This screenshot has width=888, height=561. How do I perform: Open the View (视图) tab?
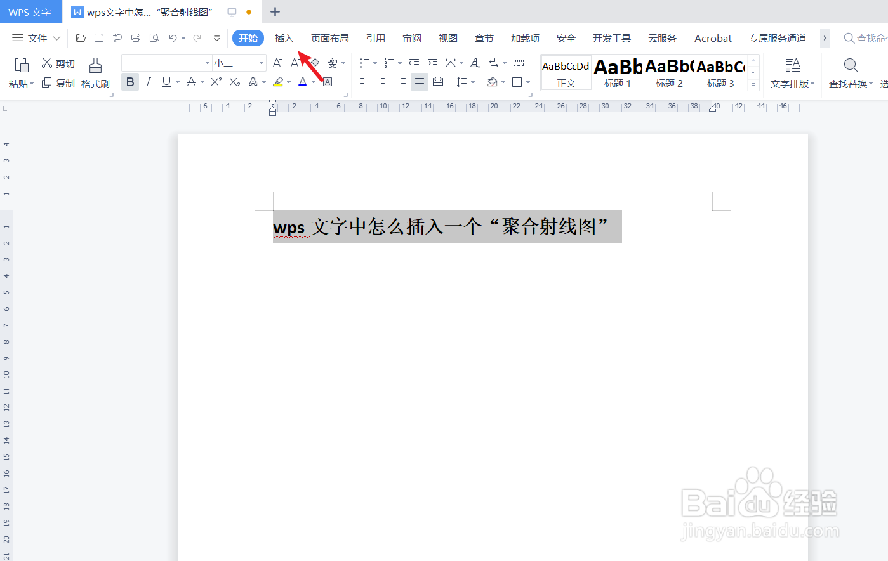click(448, 38)
